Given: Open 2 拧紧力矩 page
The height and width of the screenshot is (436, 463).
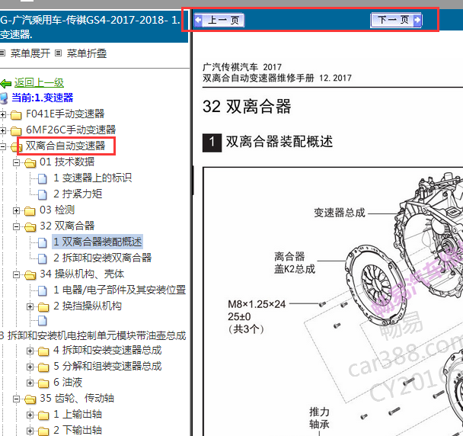Looking at the screenshot, I should click(78, 194).
